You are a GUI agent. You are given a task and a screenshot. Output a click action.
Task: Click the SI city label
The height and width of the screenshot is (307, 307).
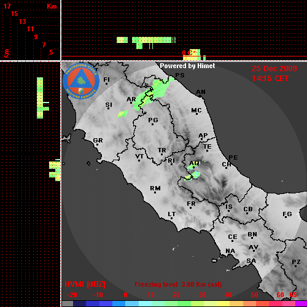pyautogui.click(x=109, y=105)
